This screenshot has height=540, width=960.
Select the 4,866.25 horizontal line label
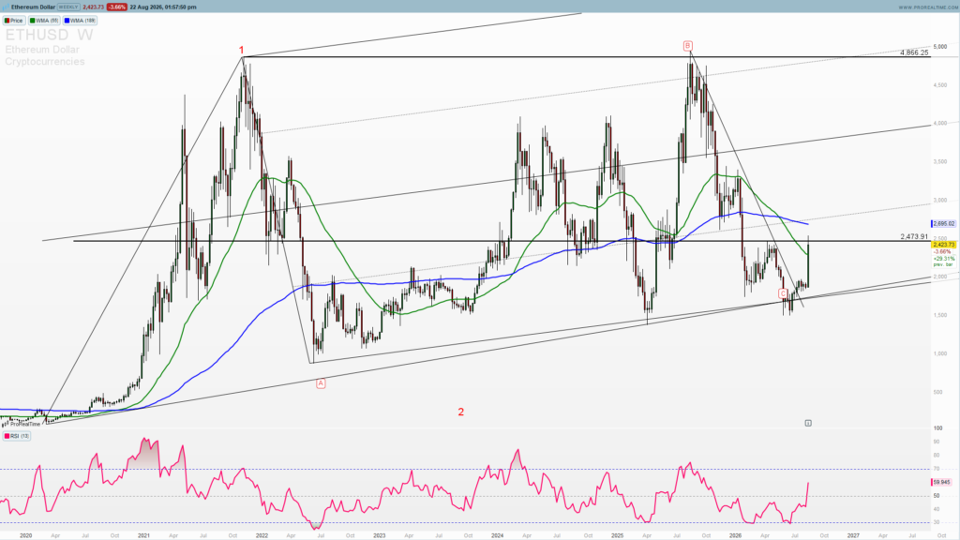tap(914, 52)
